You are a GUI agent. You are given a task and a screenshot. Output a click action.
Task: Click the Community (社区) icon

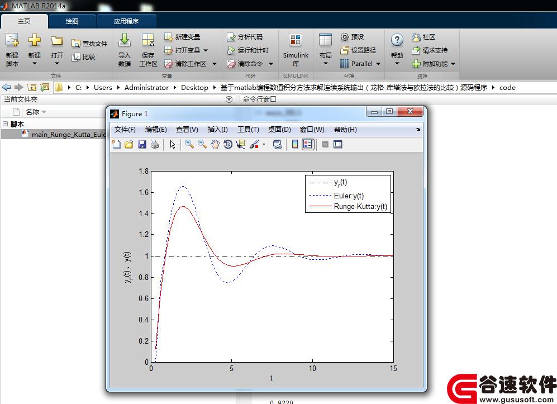pyautogui.click(x=416, y=37)
